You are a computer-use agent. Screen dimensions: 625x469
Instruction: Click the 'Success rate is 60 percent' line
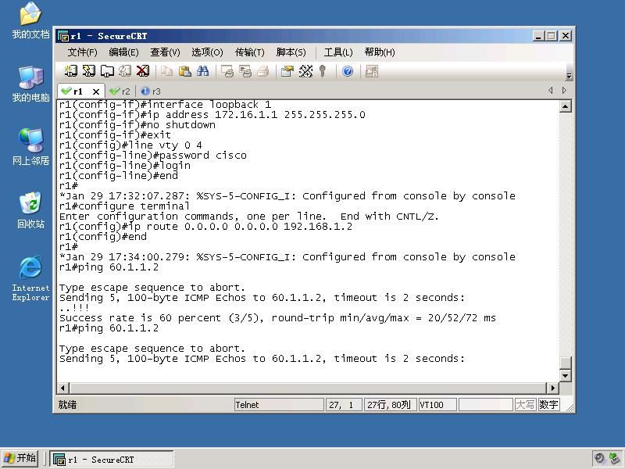[x=277, y=318]
